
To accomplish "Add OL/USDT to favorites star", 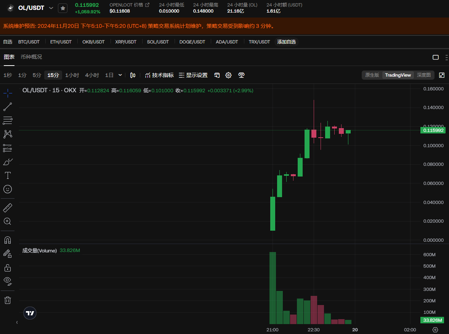I will point(63,8).
